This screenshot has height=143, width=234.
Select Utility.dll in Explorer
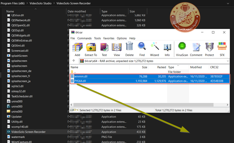(x=17, y=122)
